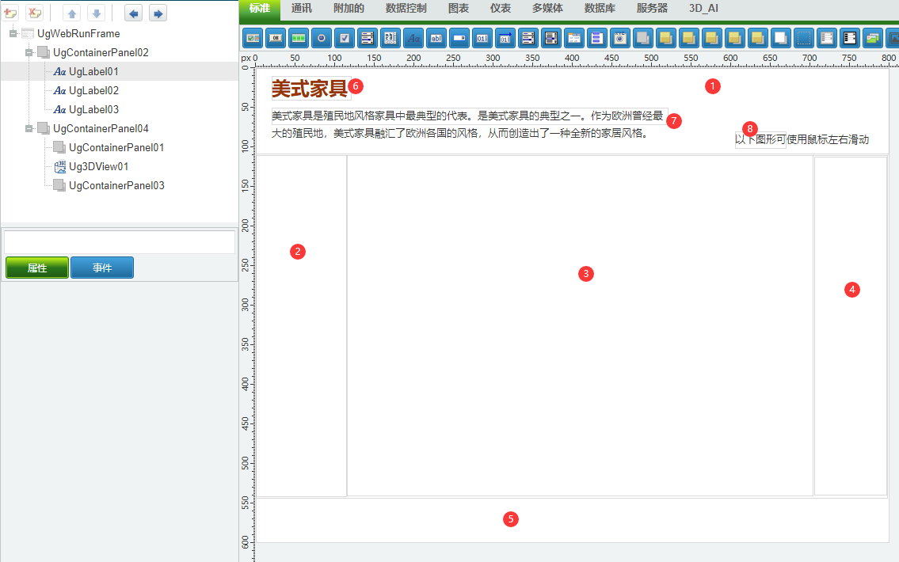This screenshot has width=899, height=562.
Task: Click the empty field above 属性 button
Action: [120, 241]
